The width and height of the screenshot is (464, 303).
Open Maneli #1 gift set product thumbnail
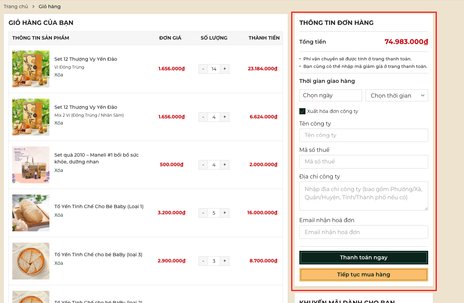point(31,165)
